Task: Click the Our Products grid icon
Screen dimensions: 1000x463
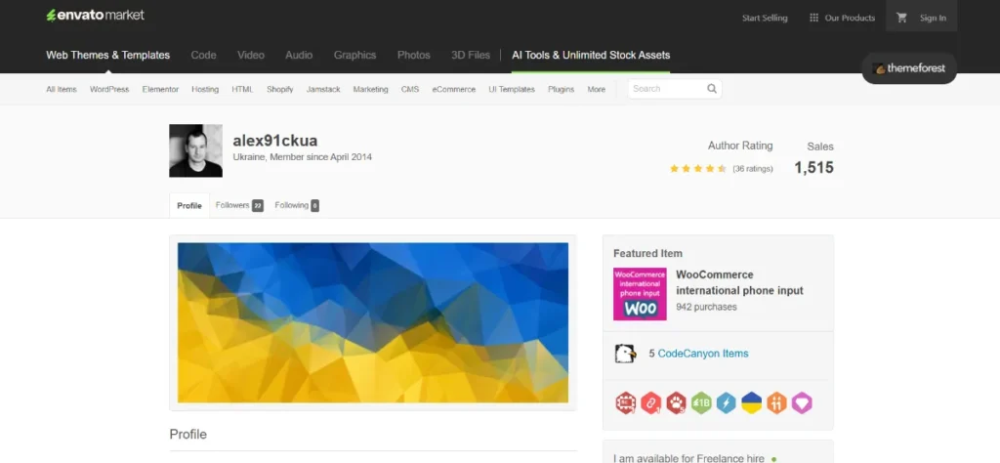Action: click(x=812, y=18)
